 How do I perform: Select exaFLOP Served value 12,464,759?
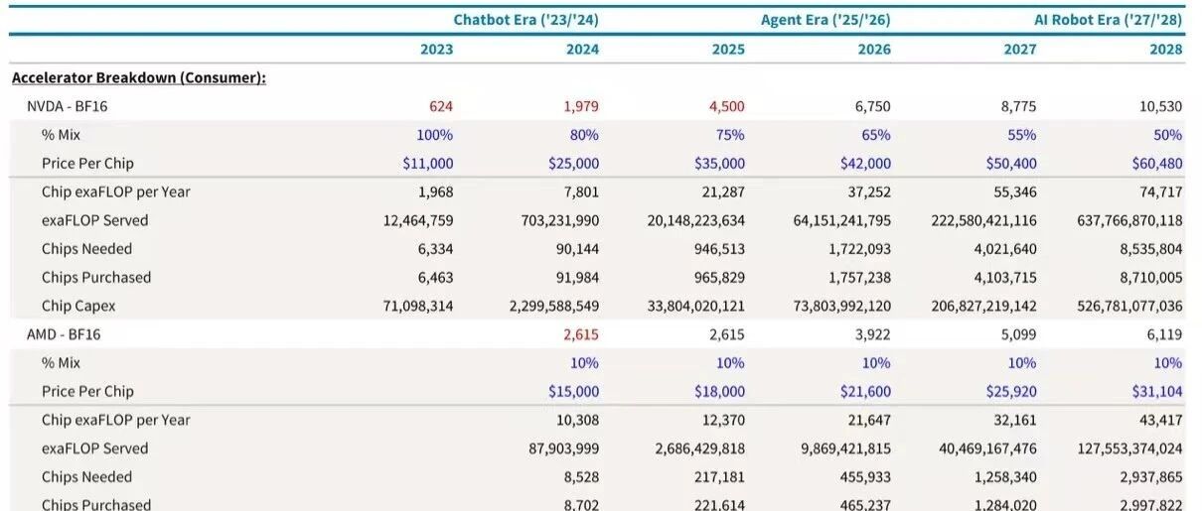pyautogui.click(x=416, y=220)
